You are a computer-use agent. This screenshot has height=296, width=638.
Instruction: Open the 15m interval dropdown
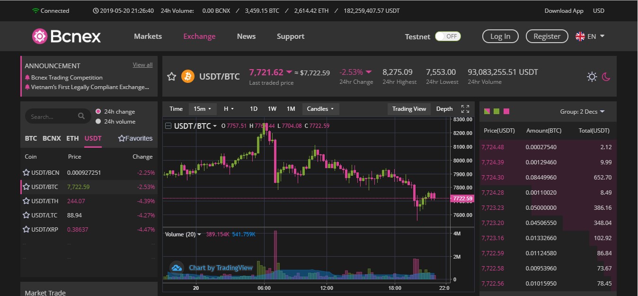click(203, 108)
